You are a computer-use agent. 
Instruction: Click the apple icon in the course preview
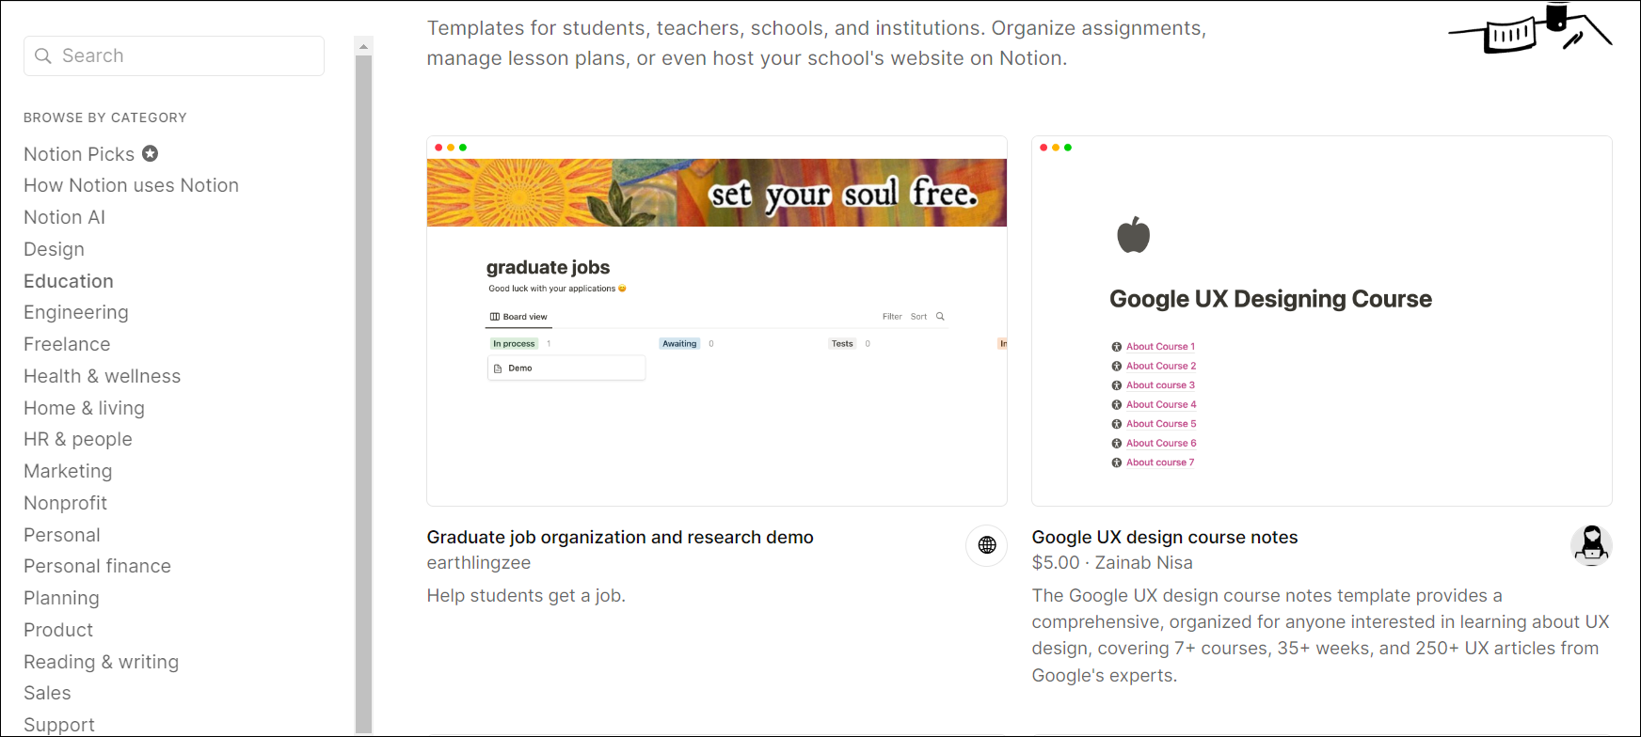coord(1133,235)
